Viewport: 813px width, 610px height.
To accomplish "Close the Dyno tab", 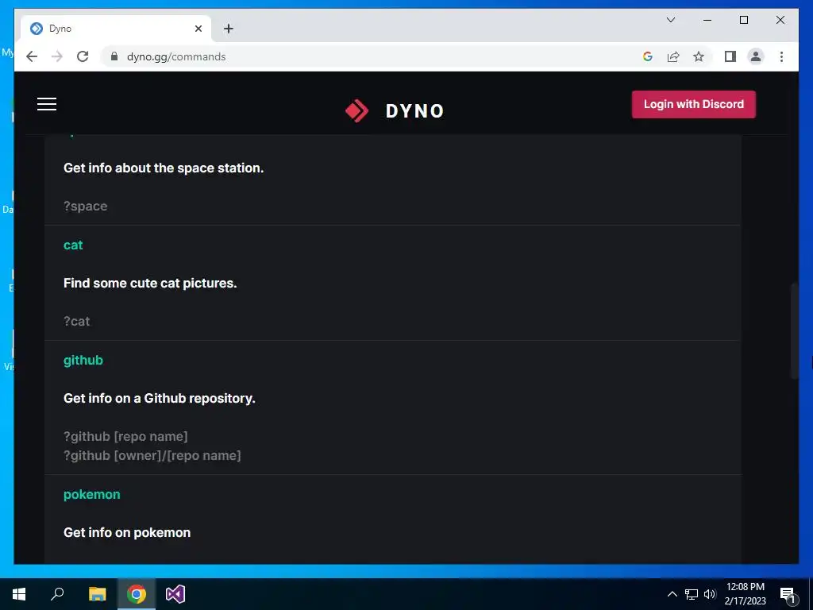I will click(x=198, y=29).
